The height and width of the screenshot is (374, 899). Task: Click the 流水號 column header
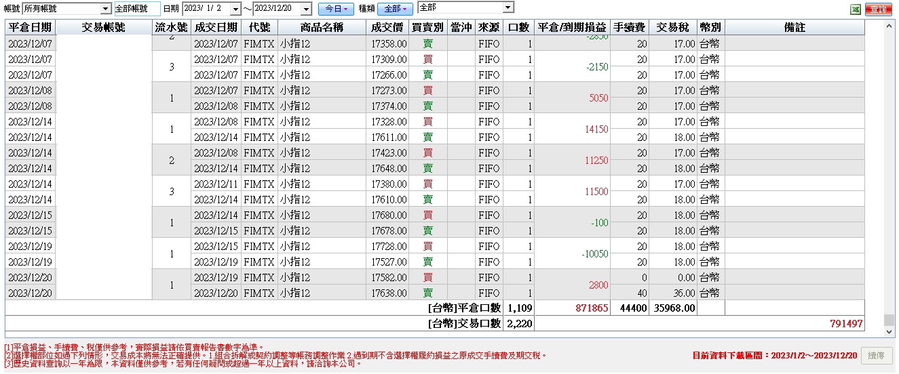click(x=171, y=27)
